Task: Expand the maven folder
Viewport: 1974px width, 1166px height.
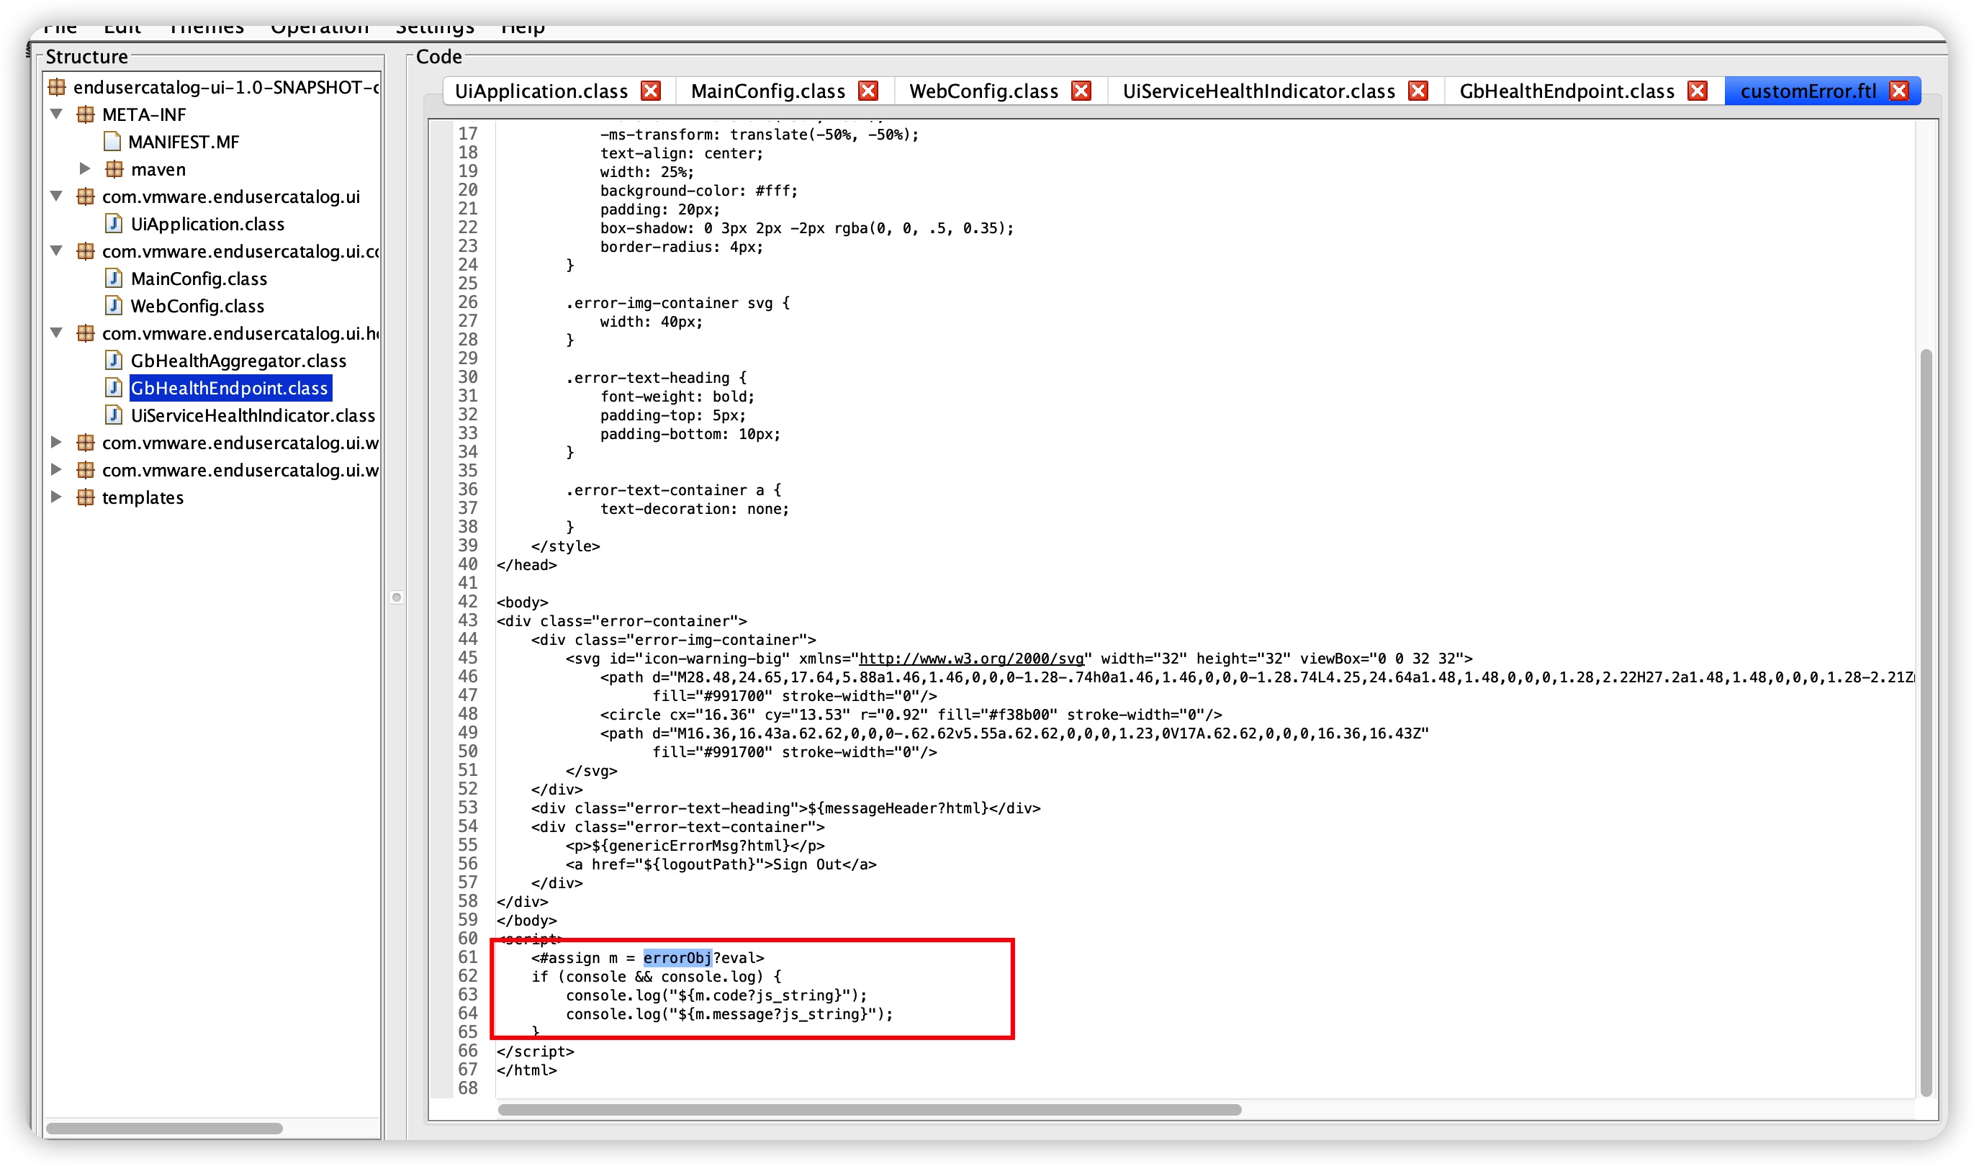Action: click(85, 169)
